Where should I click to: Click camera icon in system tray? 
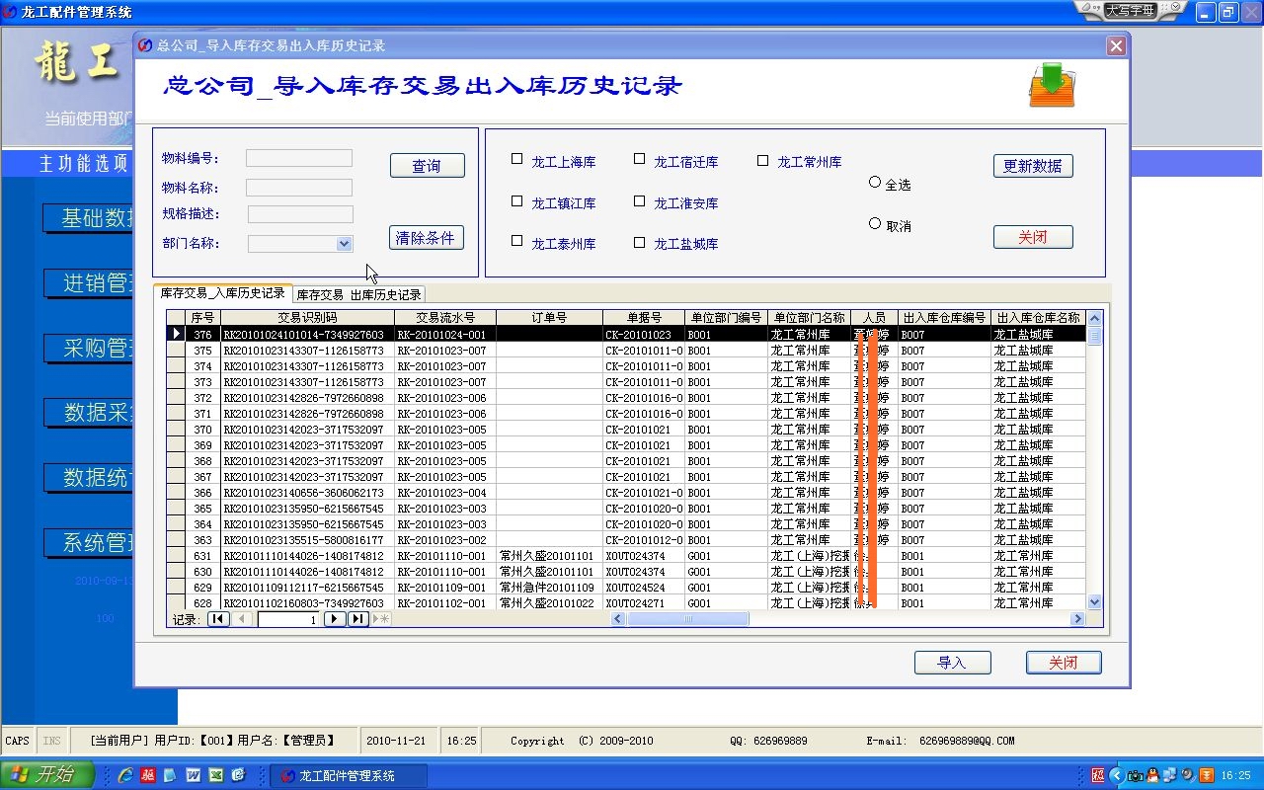(1136, 775)
